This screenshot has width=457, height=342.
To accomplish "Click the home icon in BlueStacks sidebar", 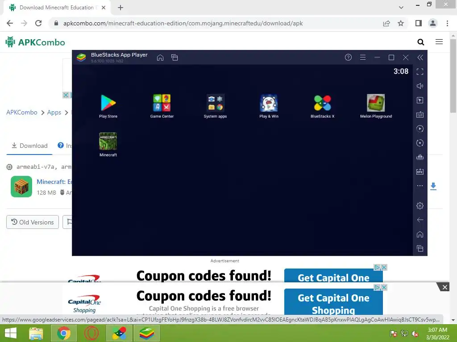I will point(420,234).
